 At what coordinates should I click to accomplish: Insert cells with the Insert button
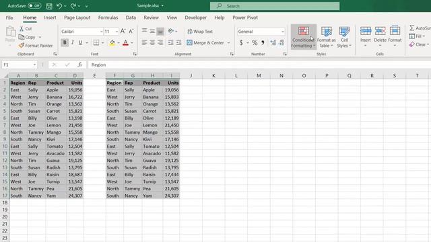pyautogui.click(x=366, y=37)
